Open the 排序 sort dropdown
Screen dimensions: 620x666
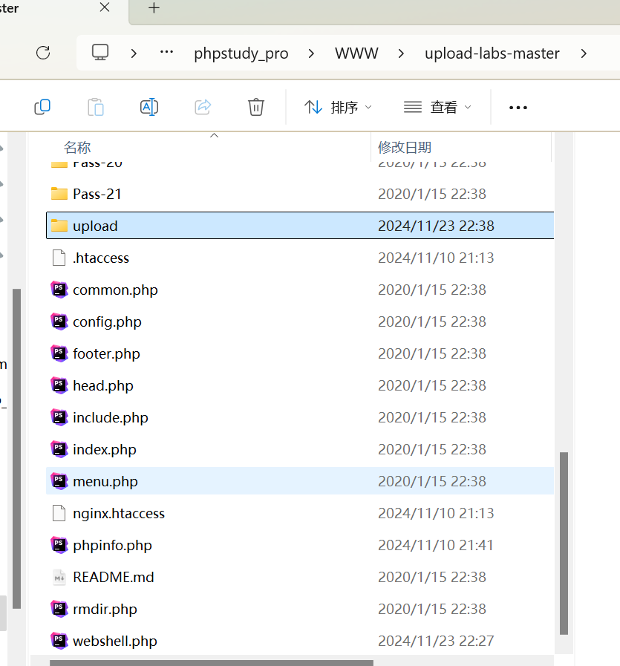click(338, 107)
